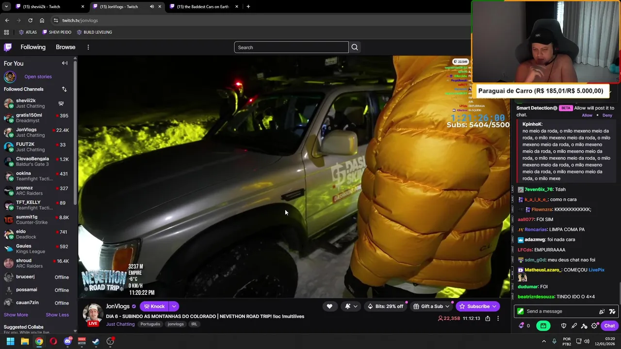
Task: Select the IRL tag
Action: (194, 324)
